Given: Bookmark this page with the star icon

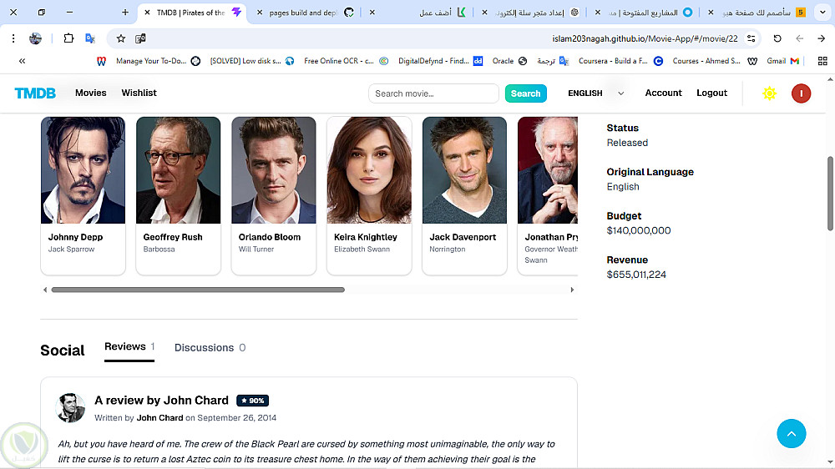Looking at the screenshot, I should click(121, 38).
